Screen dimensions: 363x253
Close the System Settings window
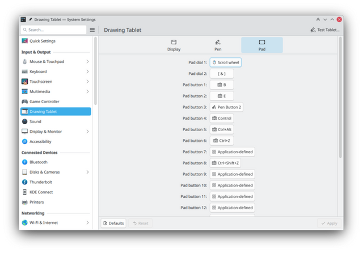tap(339, 19)
